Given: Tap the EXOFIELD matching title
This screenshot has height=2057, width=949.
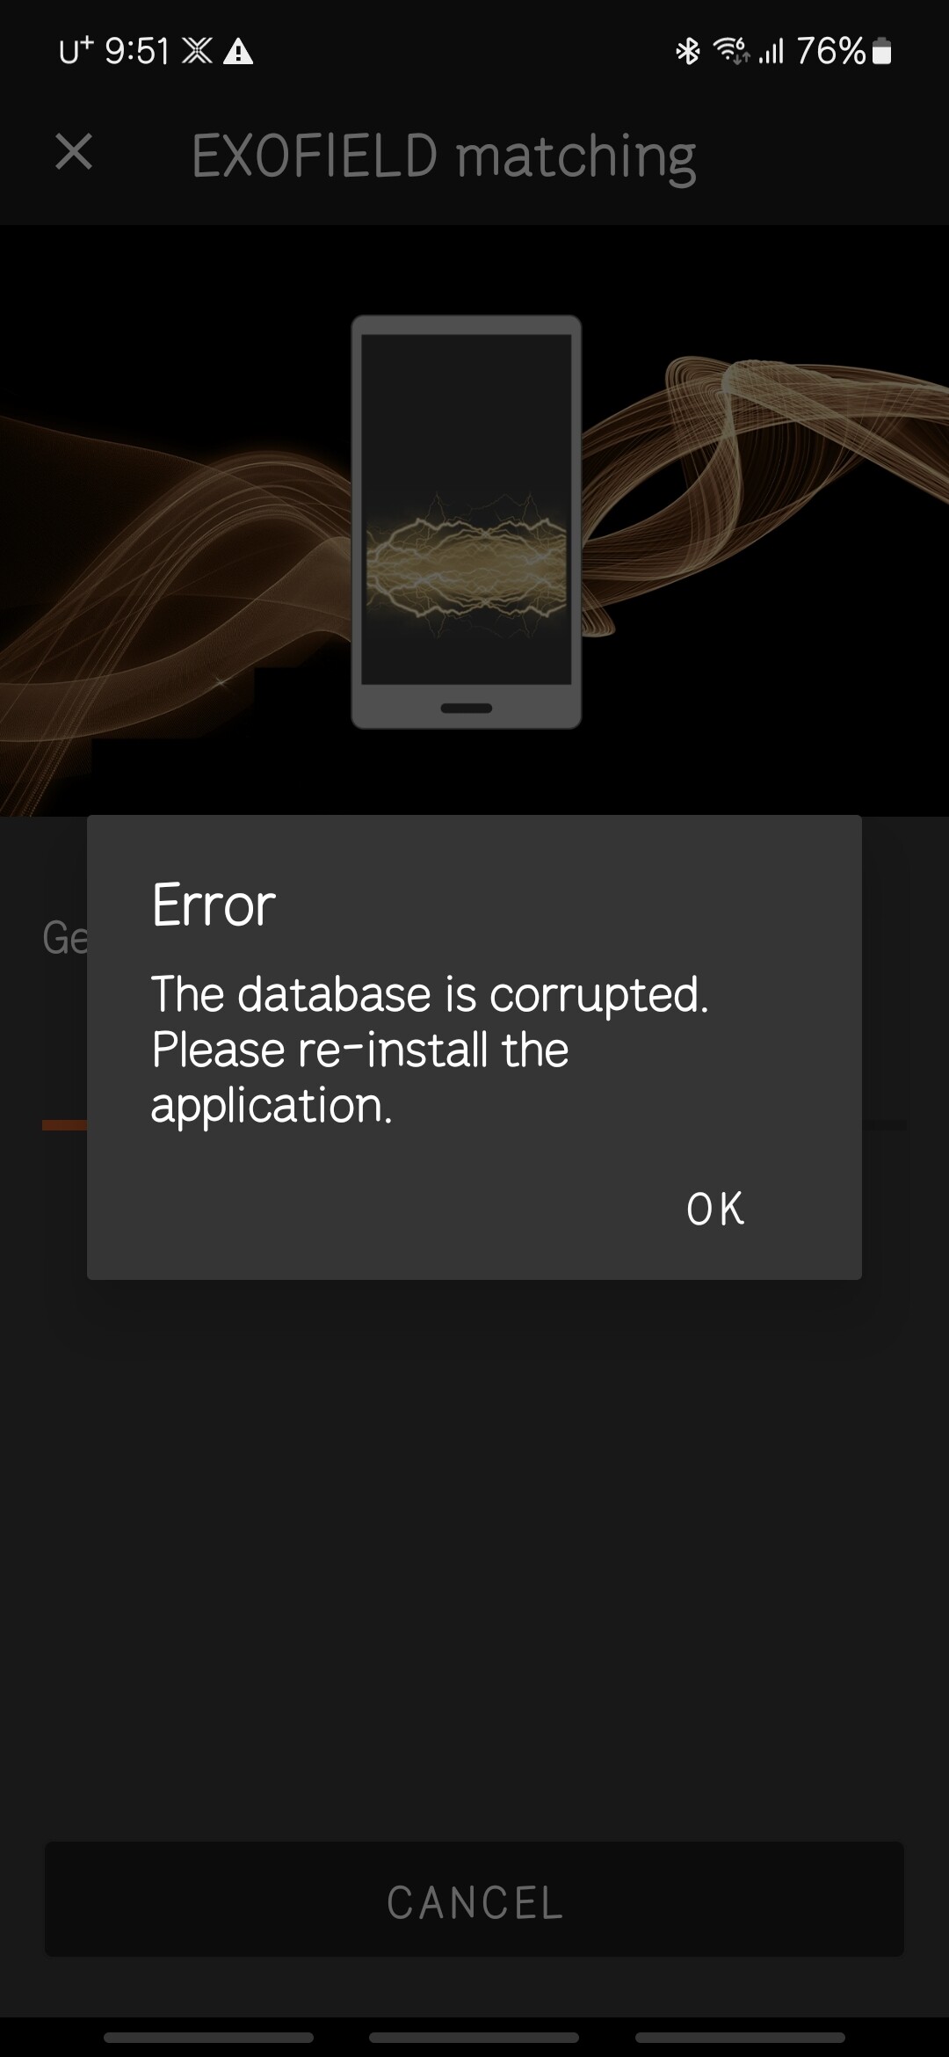Looking at the screenshot, I should (444, 156).
